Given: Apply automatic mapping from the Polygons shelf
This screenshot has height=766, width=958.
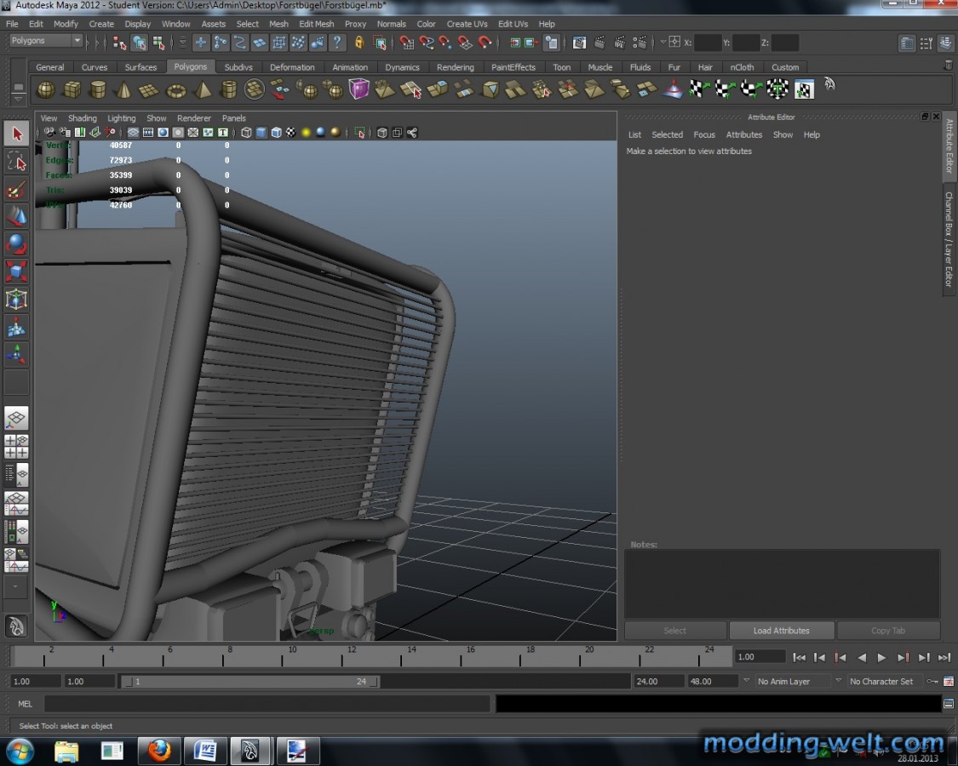Looking at the screenshot, I should tap(777, 90).
